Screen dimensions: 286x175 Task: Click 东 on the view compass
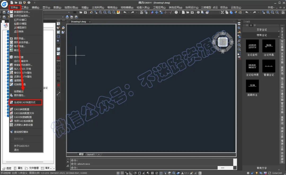(232, 42)
